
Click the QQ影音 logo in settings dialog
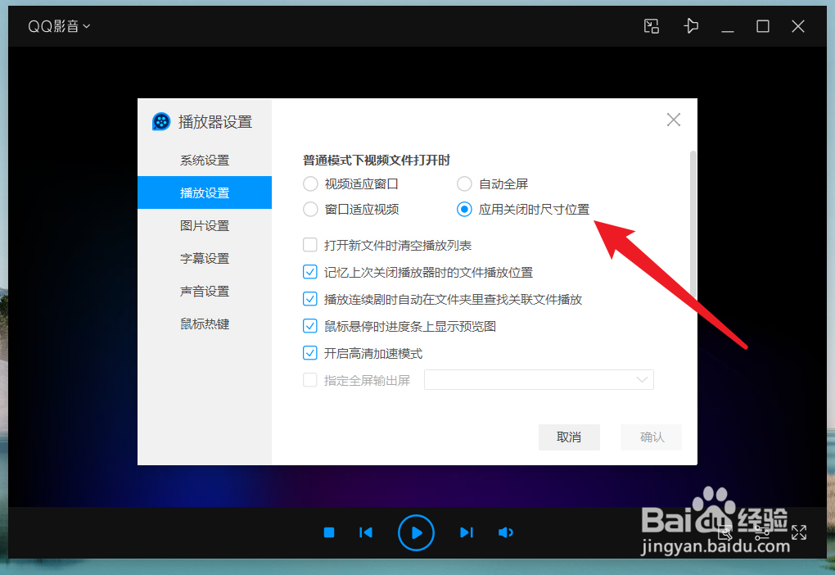[x=160, y=121]
